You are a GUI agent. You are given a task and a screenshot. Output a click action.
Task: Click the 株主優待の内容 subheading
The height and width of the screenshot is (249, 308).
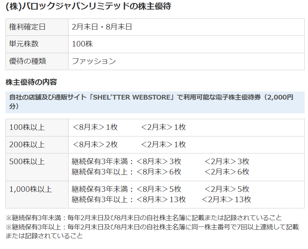pyautogui.click(x=31, y=82)
